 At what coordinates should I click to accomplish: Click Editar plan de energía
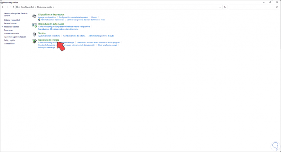pyautogui.click(x=47, y=47)
